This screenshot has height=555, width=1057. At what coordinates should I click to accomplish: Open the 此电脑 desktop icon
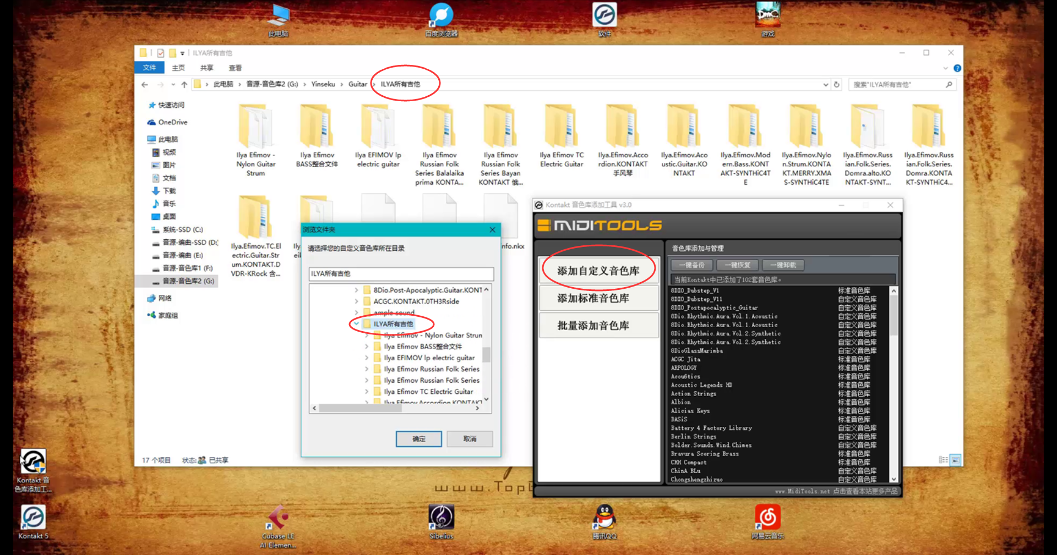click(278, 20)
